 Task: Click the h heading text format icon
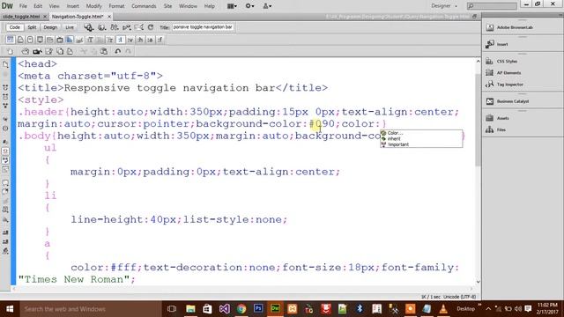click(140, 40)
